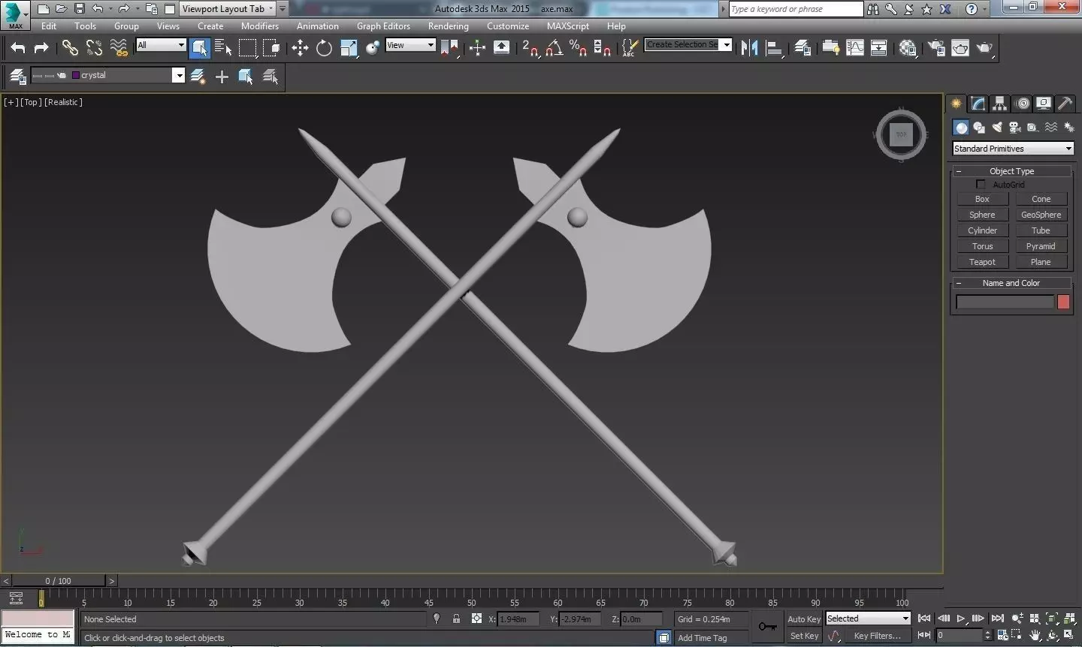
Task: Open the Schematic View
Action: [x=878, y=48]
